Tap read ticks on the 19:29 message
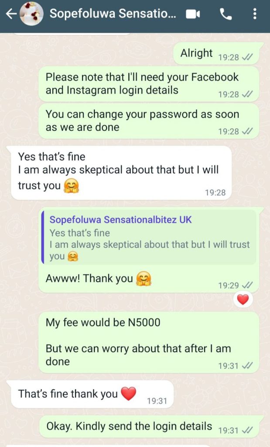Image resolution: width=270 pixels, height=447 pixels. tap(246, 285)
